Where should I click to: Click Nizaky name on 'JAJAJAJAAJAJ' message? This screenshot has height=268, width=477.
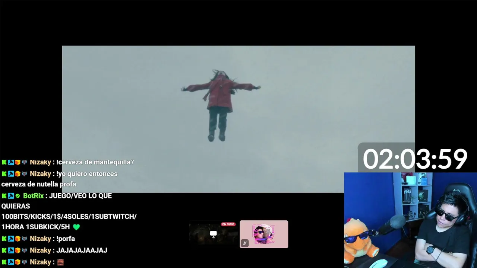[40, 251]
